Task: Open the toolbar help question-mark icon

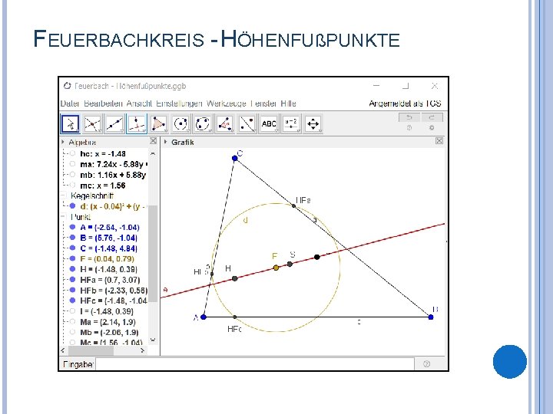Action: (x=409, y=128)
